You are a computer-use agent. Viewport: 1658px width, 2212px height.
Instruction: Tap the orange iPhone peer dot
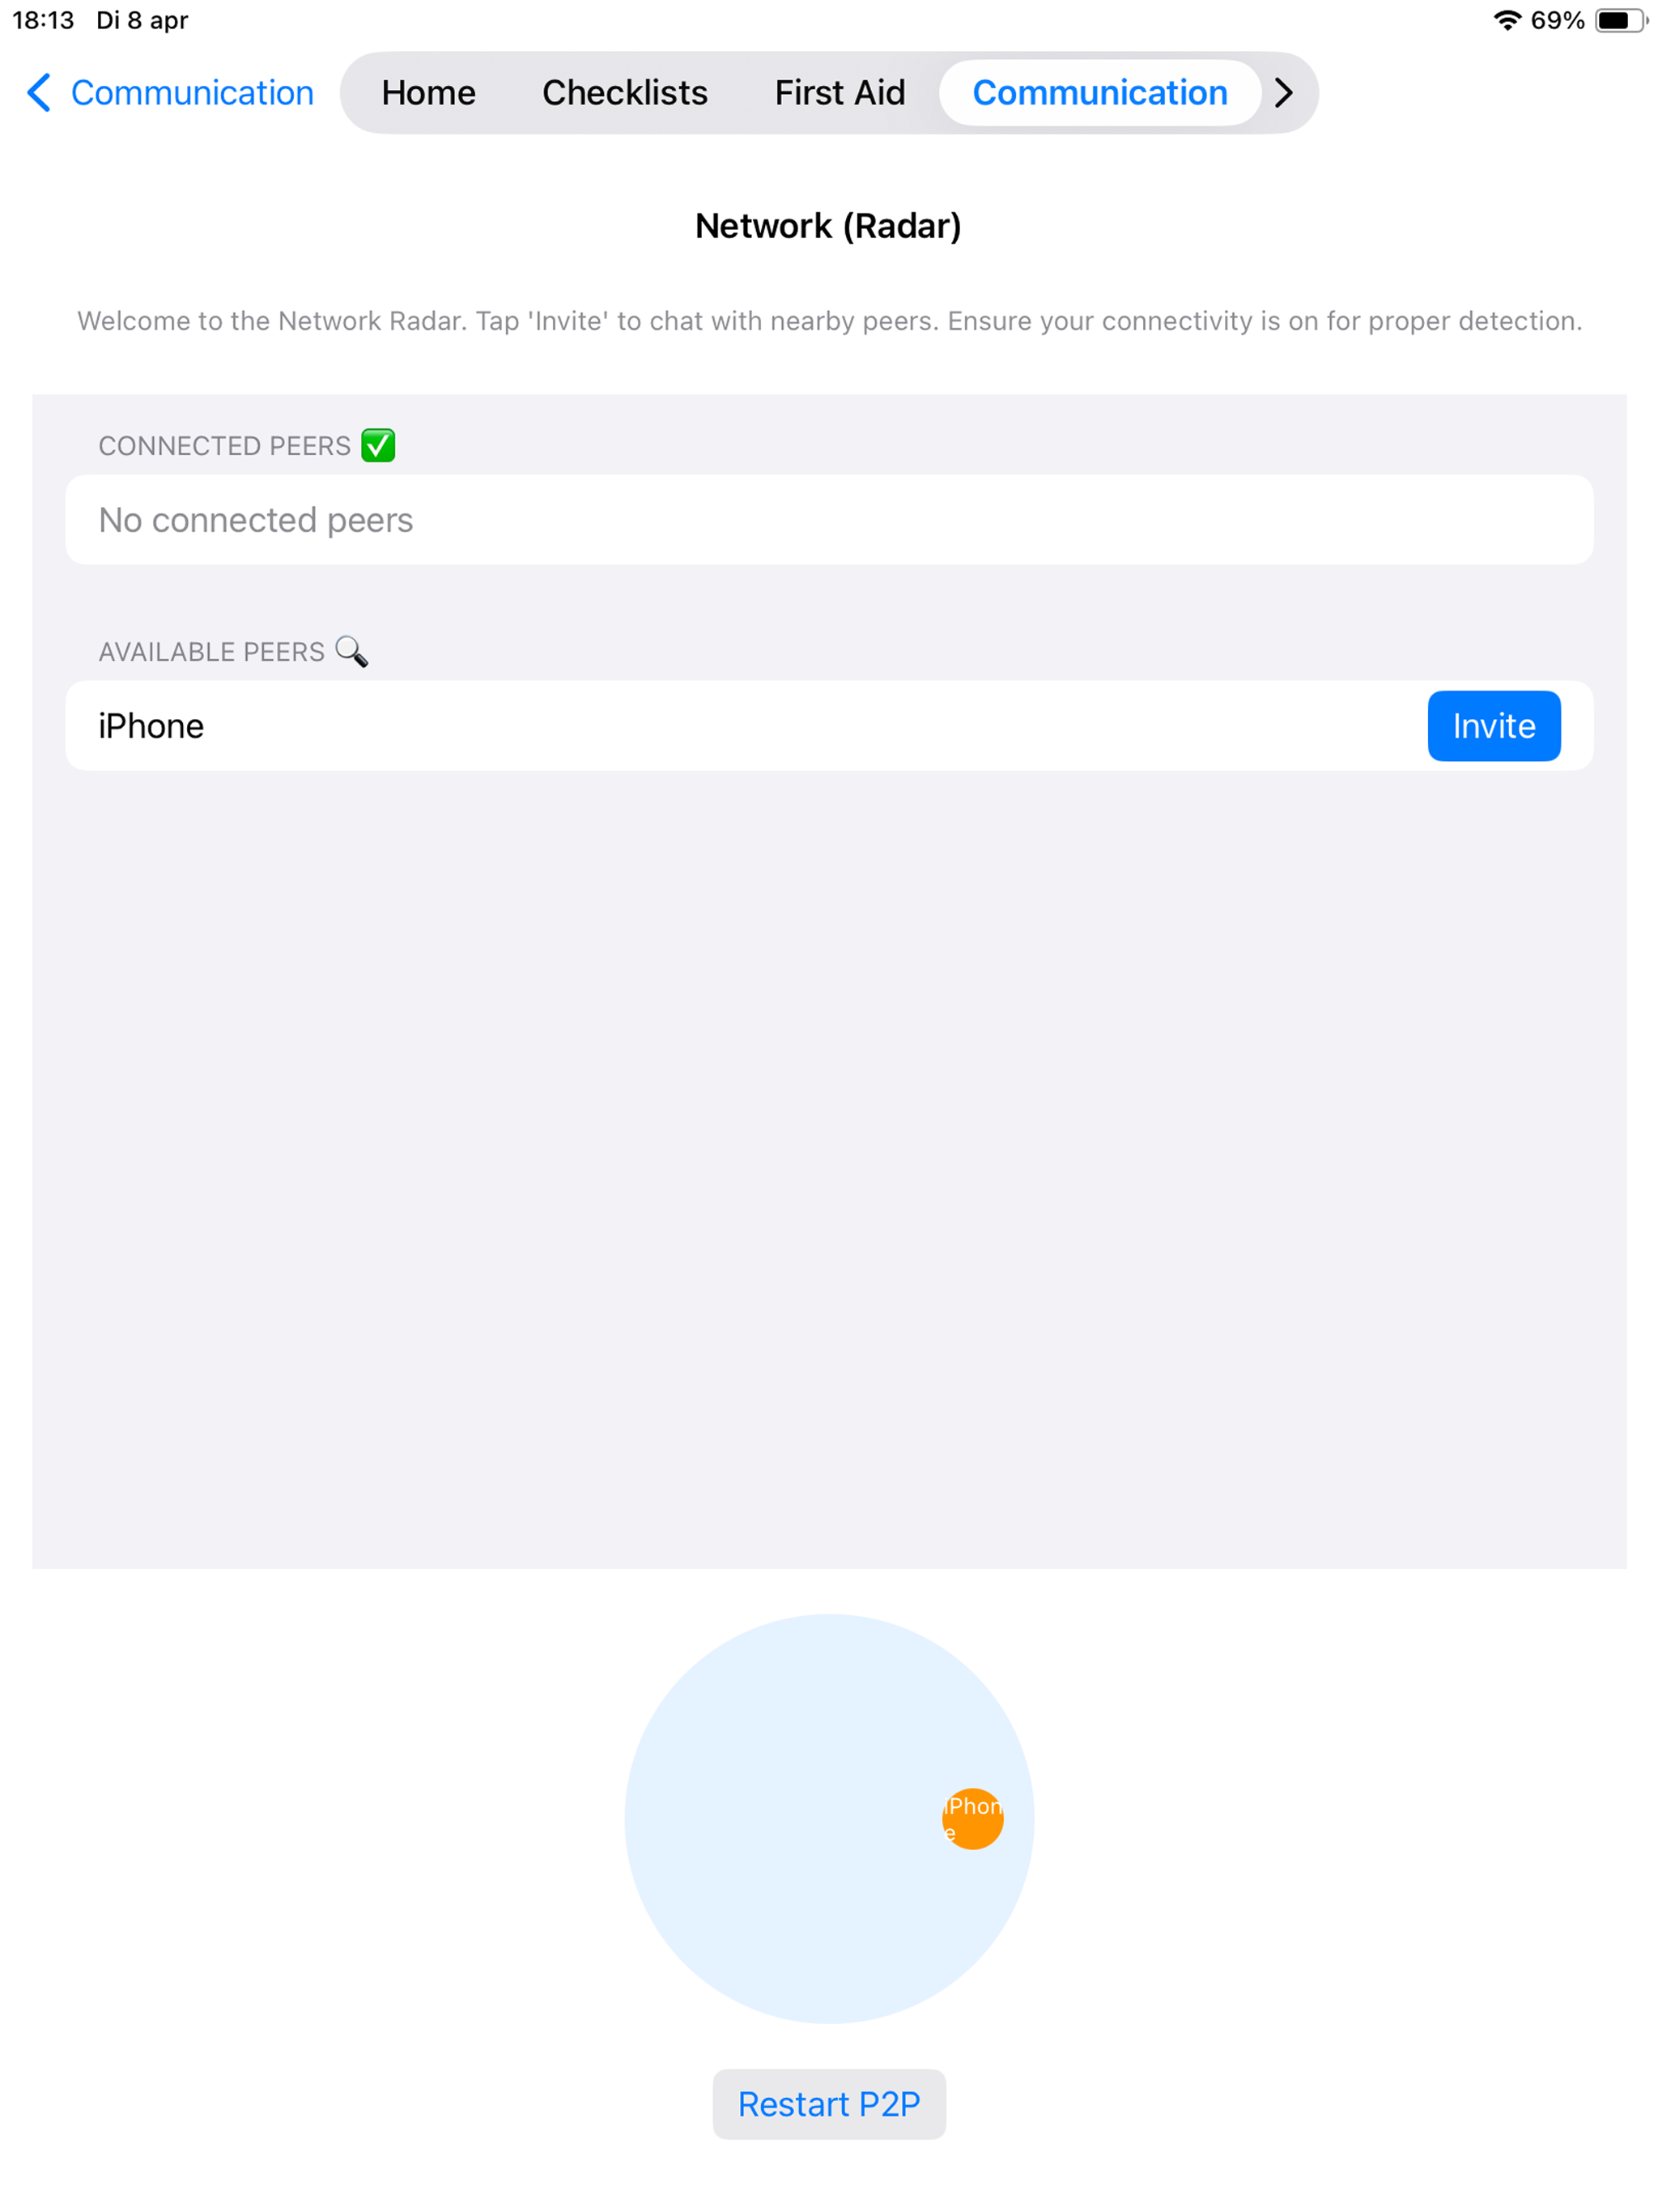(972, 1818)
